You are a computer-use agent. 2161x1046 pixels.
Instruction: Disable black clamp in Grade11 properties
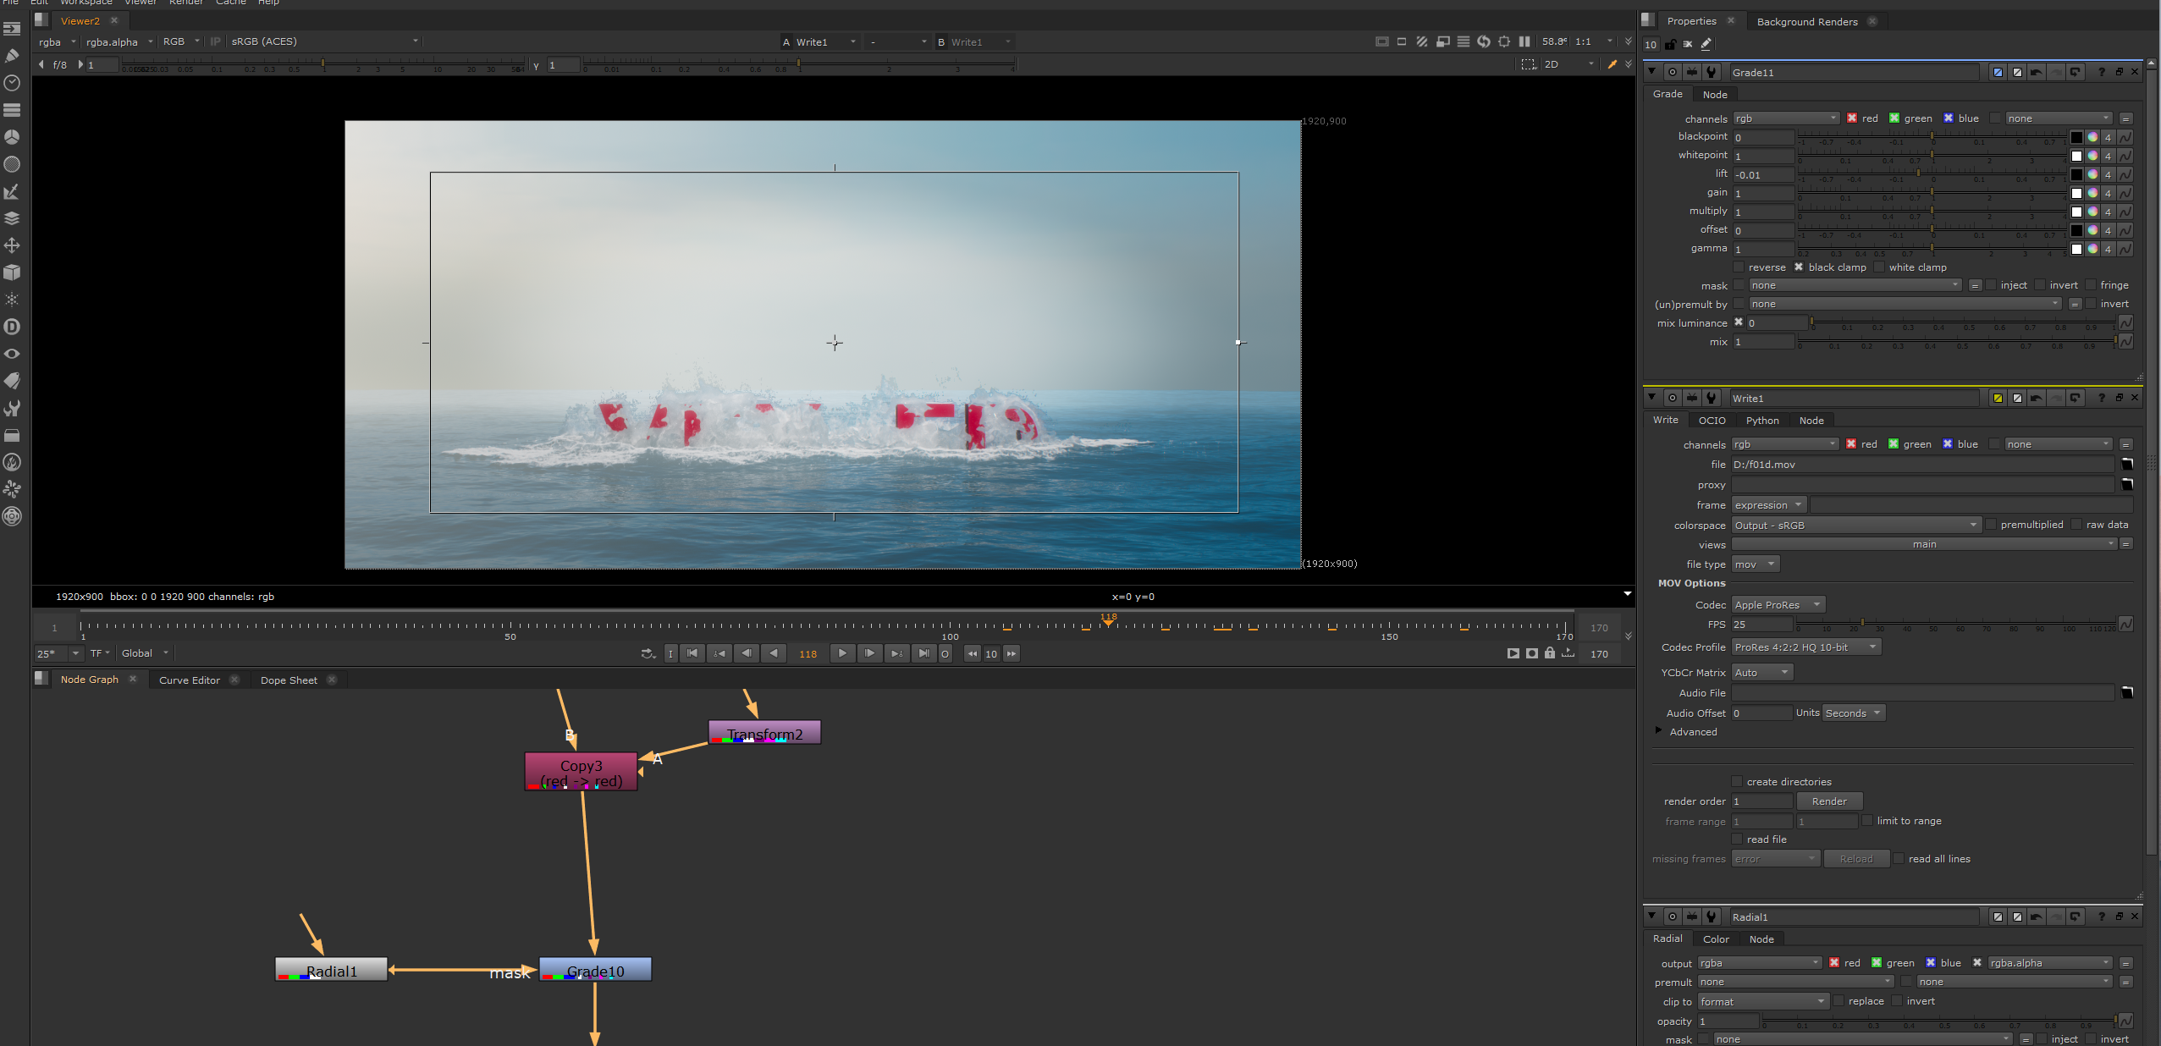[x=1800, y=267]
